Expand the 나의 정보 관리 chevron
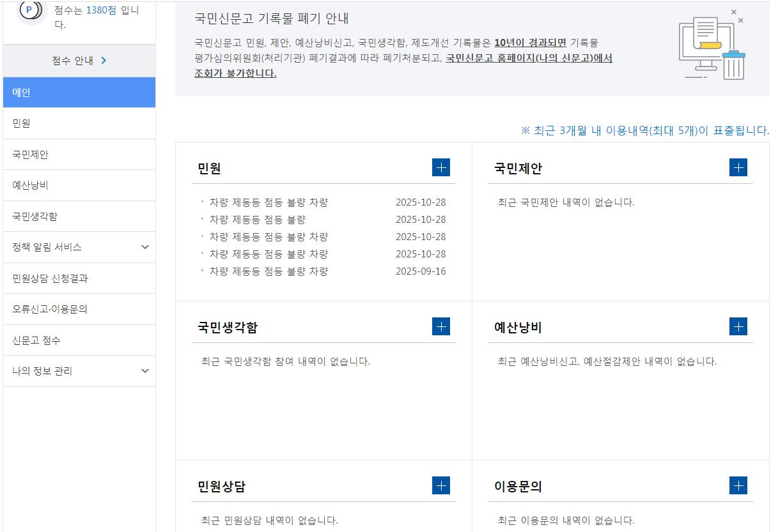The width and height of the screenshot is (771, 532). pyautogui.click(x=145, y=371)
